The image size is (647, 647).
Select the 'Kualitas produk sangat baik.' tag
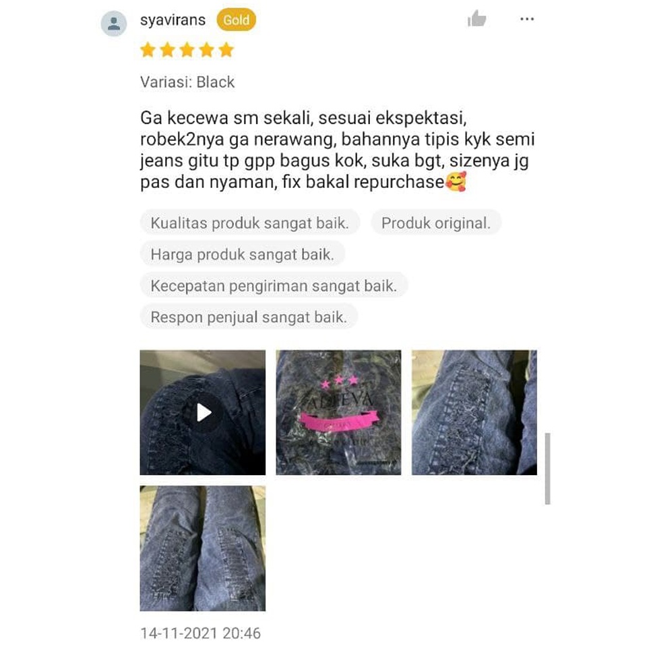(249, 223)
